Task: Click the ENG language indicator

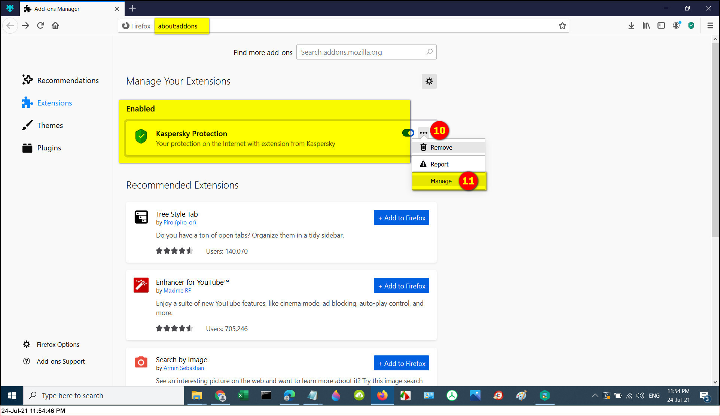Action: pyautogui.click(x=654, y=395)
